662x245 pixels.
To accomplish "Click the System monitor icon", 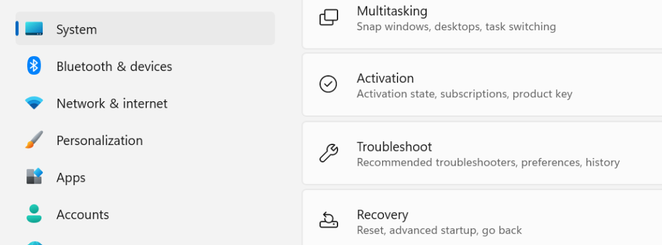I will tap(34, 28).
